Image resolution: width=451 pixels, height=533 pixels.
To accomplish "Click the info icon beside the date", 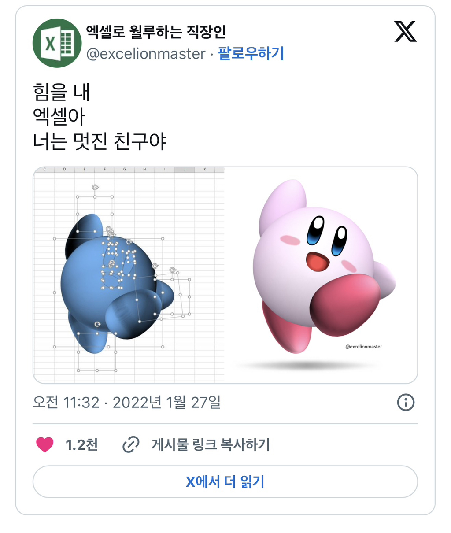I will (406, 402).
